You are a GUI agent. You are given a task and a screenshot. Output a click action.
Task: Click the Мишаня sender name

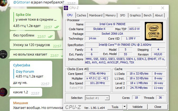[x=21, y=103]
